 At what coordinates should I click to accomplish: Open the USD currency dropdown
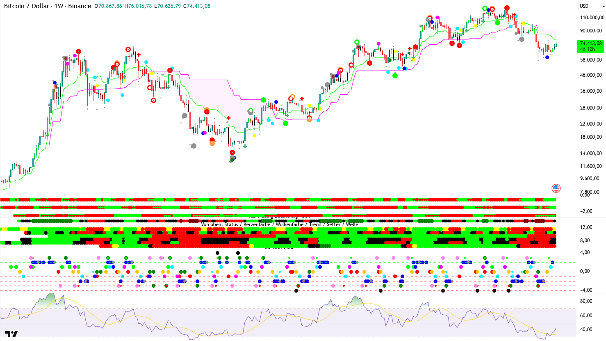coord(591,6)
